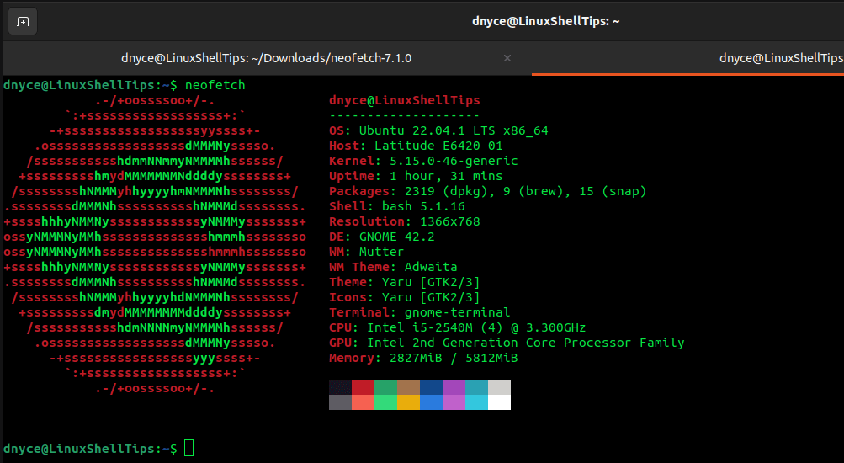The width and height of the screenshot is (844, 463).
Task: Click the Kernel value 5.15.0-46-generic
Action: click(x=454, y=161)
